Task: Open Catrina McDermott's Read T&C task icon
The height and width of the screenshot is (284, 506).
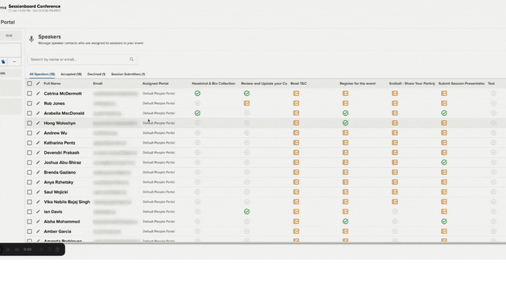Action: point(296,93)
